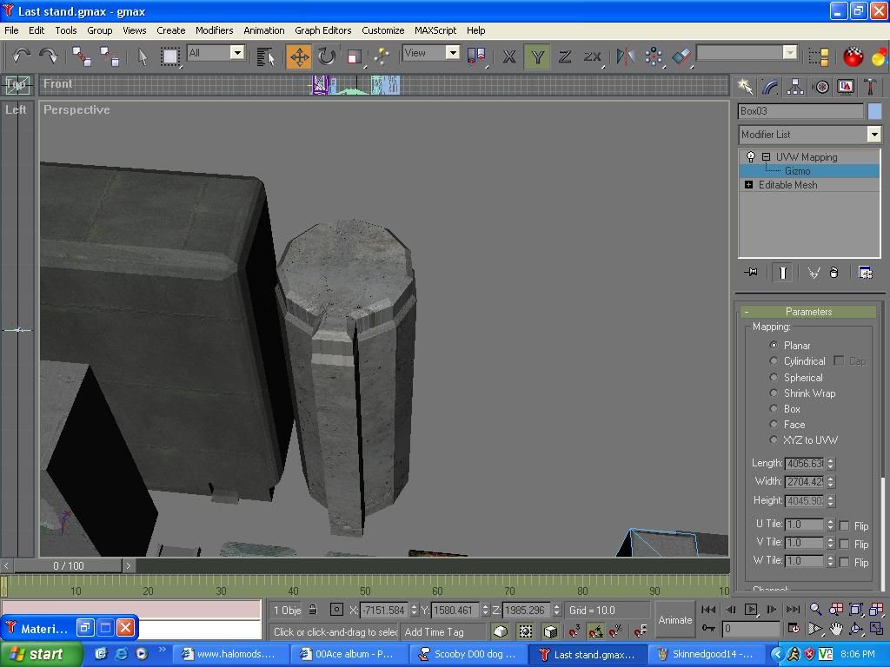Screen dimensions: 890x667
Task: Open the Modifiers menu
Action: [x=214, y=30]
